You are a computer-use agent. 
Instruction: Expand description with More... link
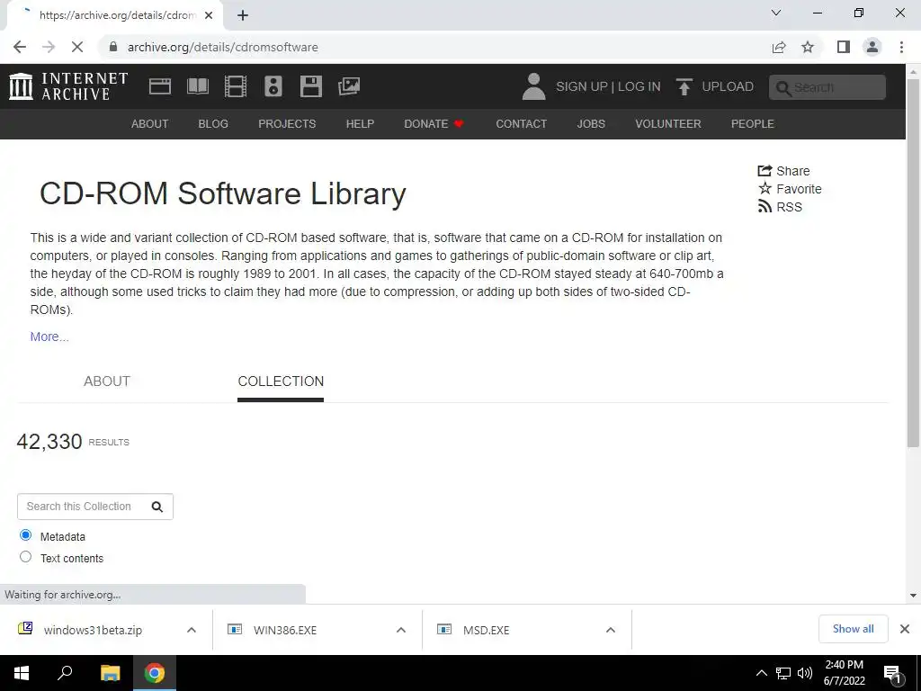(x=49, y=337)
